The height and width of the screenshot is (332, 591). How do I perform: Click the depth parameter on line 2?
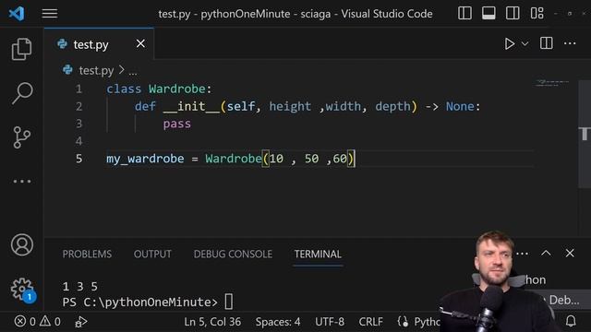tap(392, 107)
